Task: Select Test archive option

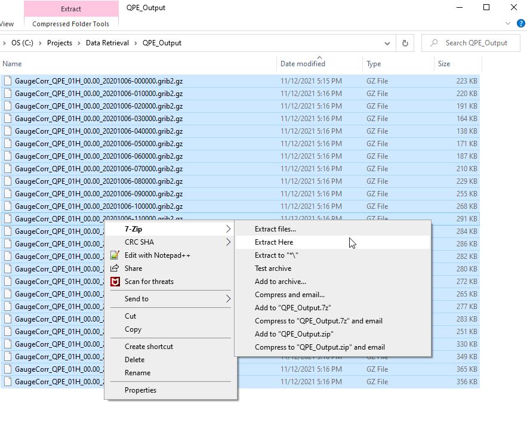Action: pos(333,268)
